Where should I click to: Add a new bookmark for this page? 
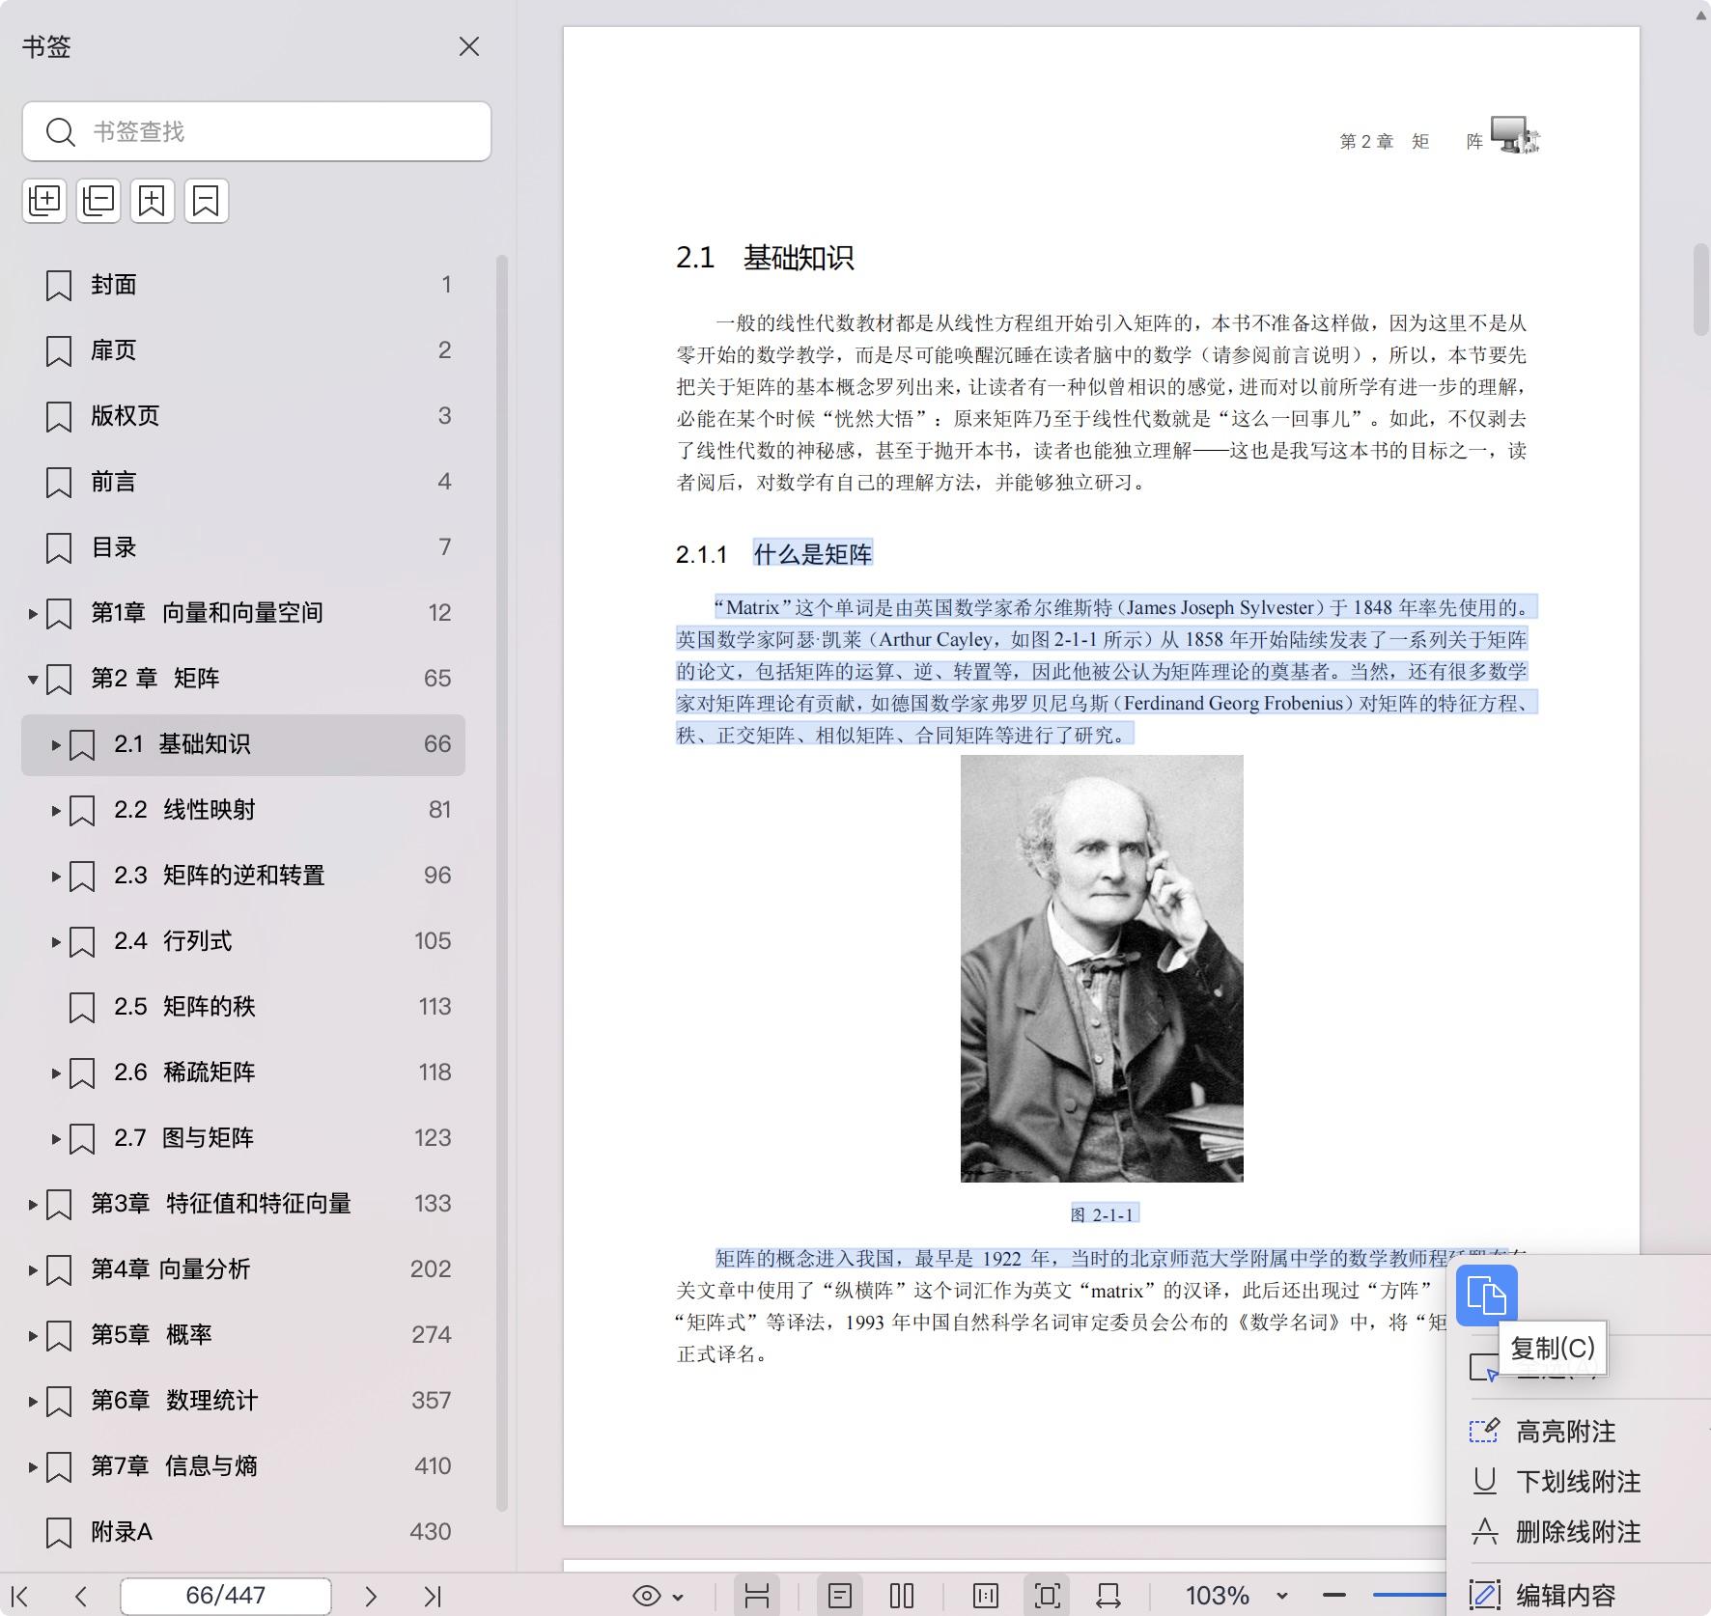(x=153, y=201)
